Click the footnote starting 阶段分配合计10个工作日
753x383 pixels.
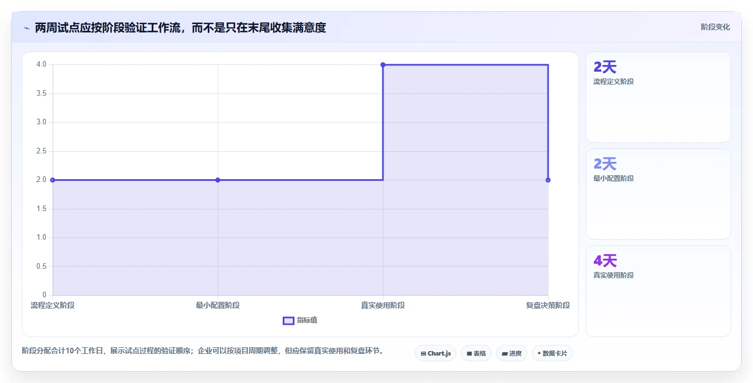pyautogui.click(x=203, y=351)
